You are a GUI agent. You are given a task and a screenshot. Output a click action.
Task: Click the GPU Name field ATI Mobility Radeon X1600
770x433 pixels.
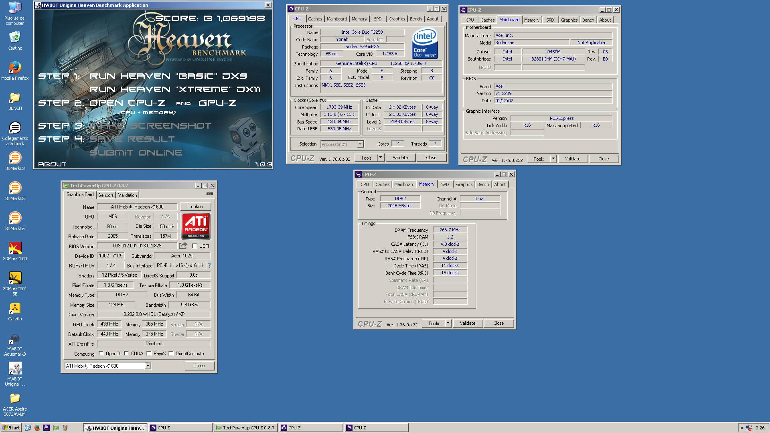point(137,207)
